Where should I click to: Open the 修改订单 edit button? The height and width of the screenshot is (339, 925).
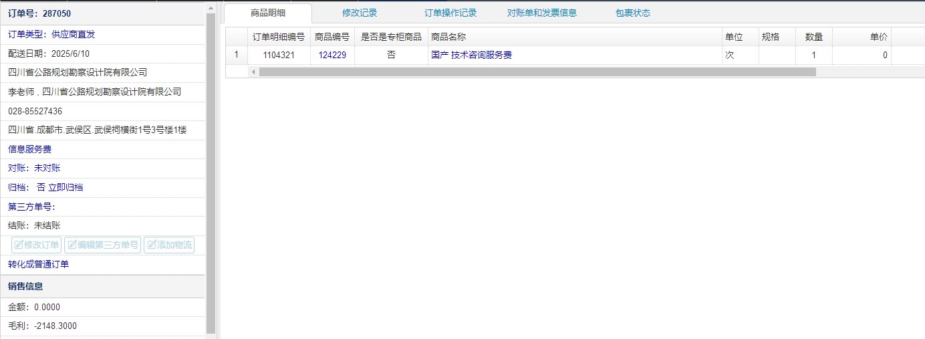36,245
